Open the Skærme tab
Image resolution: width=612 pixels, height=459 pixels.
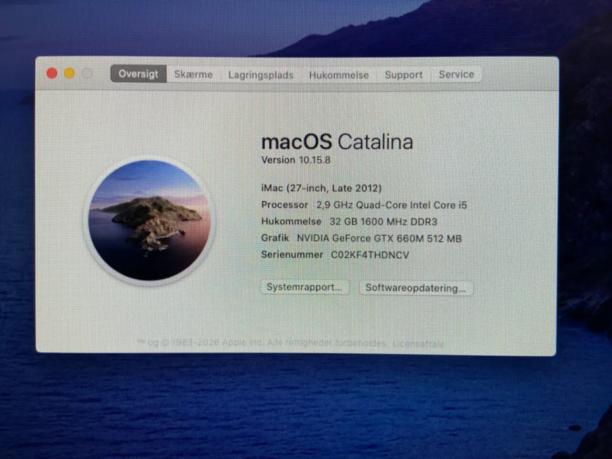(x=193, y=75)
